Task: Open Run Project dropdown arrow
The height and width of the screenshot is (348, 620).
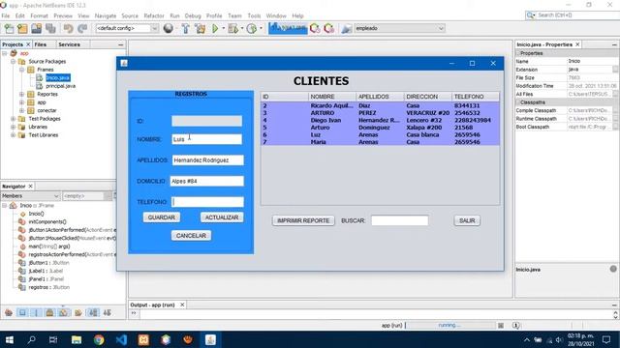Action: [x=223, y=28]
